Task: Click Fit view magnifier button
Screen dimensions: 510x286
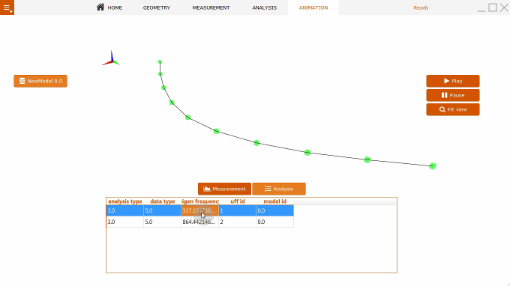Action: point(453,110)
